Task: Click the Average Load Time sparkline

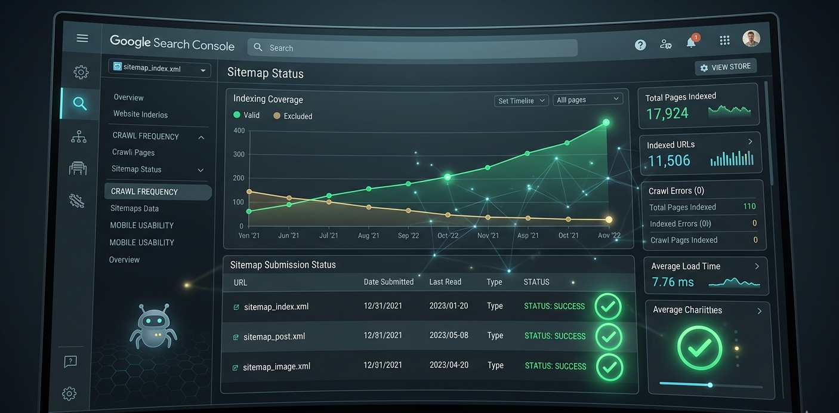Action: tap(733, 282)
